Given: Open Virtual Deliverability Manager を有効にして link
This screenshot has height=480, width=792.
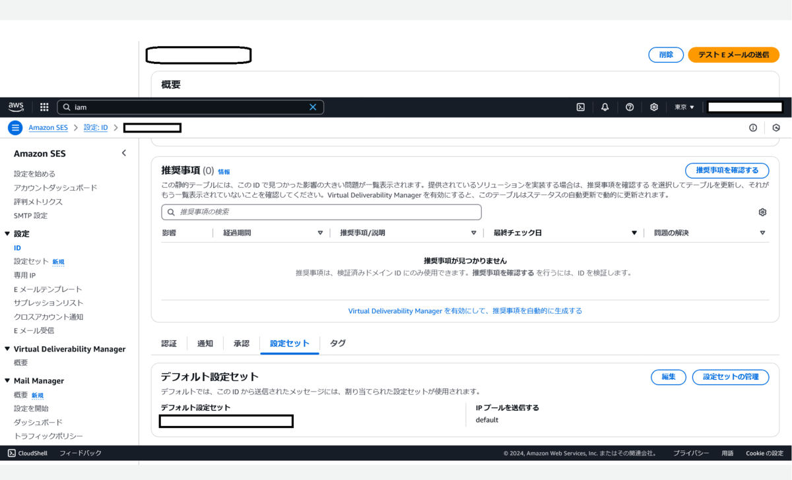Looking at the screenshot, I should tap(465, 311).
